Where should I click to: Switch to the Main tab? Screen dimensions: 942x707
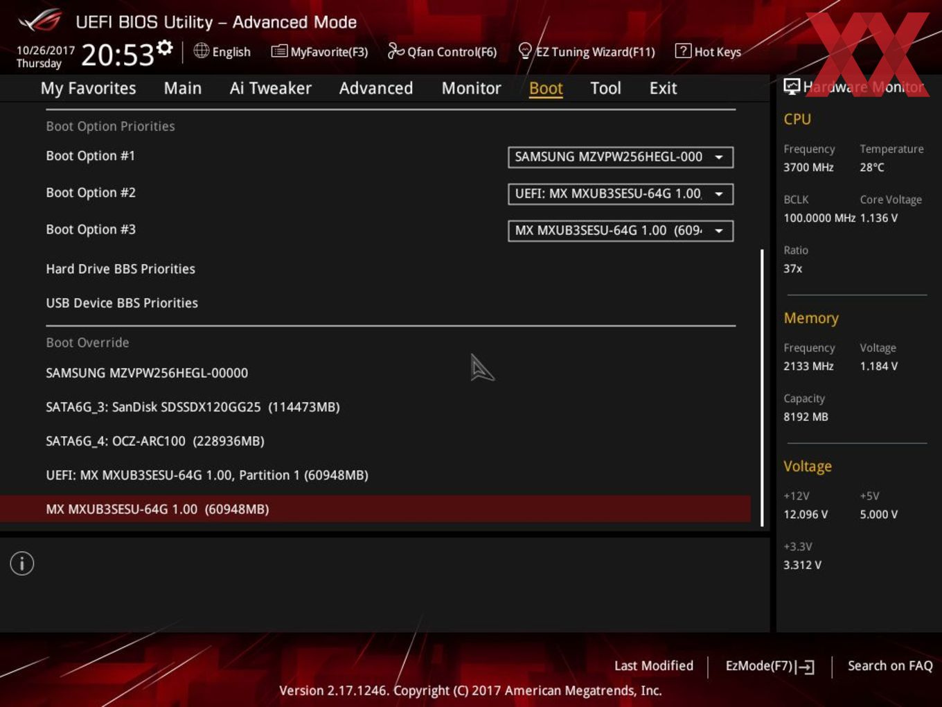[x=183, y=88]
